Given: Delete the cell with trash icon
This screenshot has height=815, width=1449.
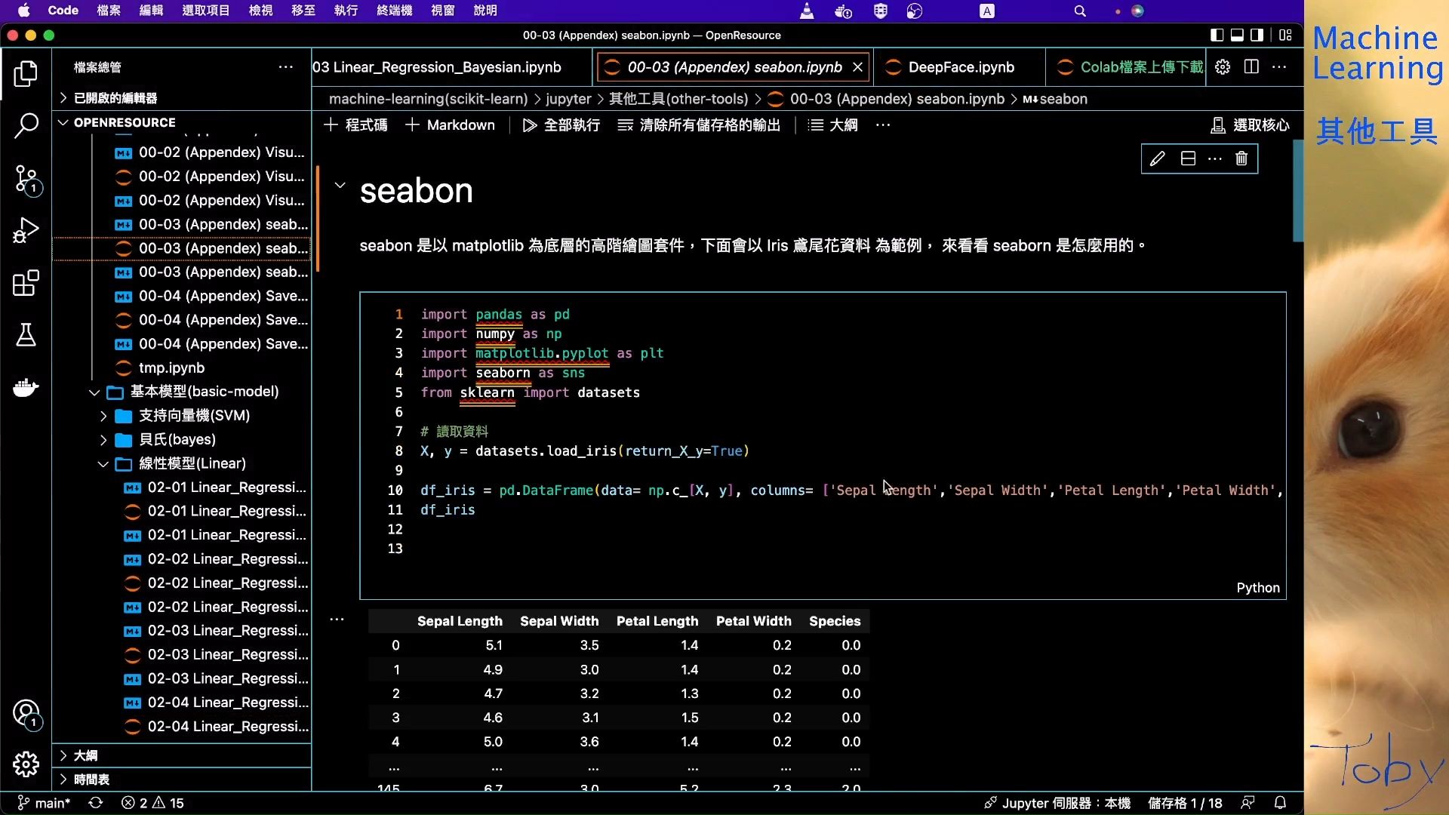Looking at the screenshot, I should click(1241, 158).
